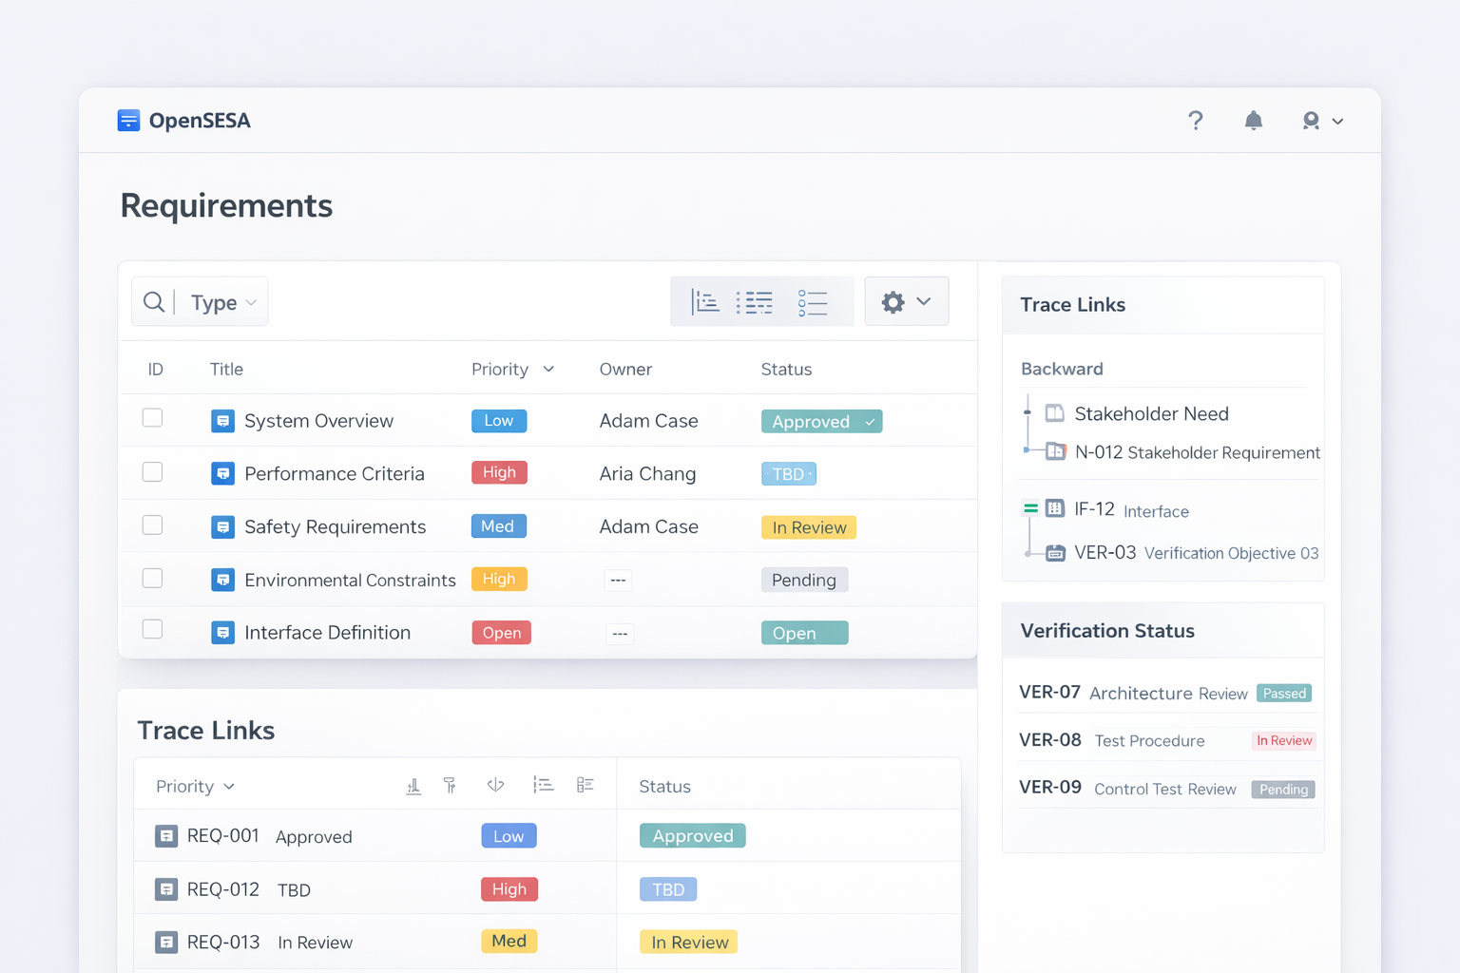Switch to bulleted list view icon
The image size is (1460, 973).
click(813, 302)
